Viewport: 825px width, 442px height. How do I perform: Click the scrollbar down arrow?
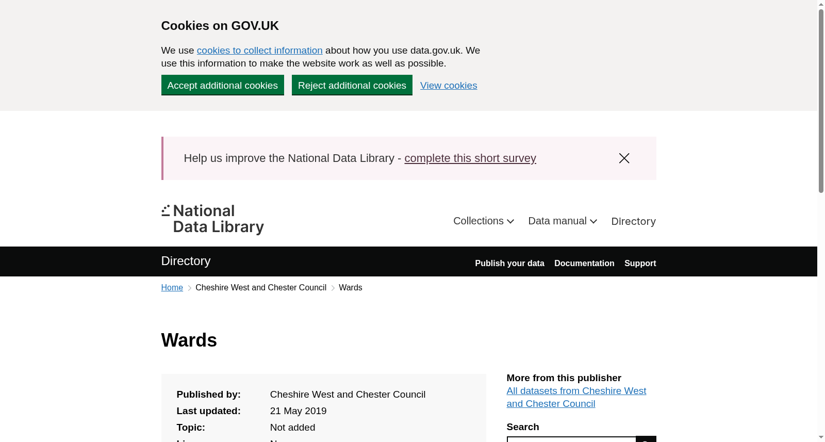click(821, 437)
